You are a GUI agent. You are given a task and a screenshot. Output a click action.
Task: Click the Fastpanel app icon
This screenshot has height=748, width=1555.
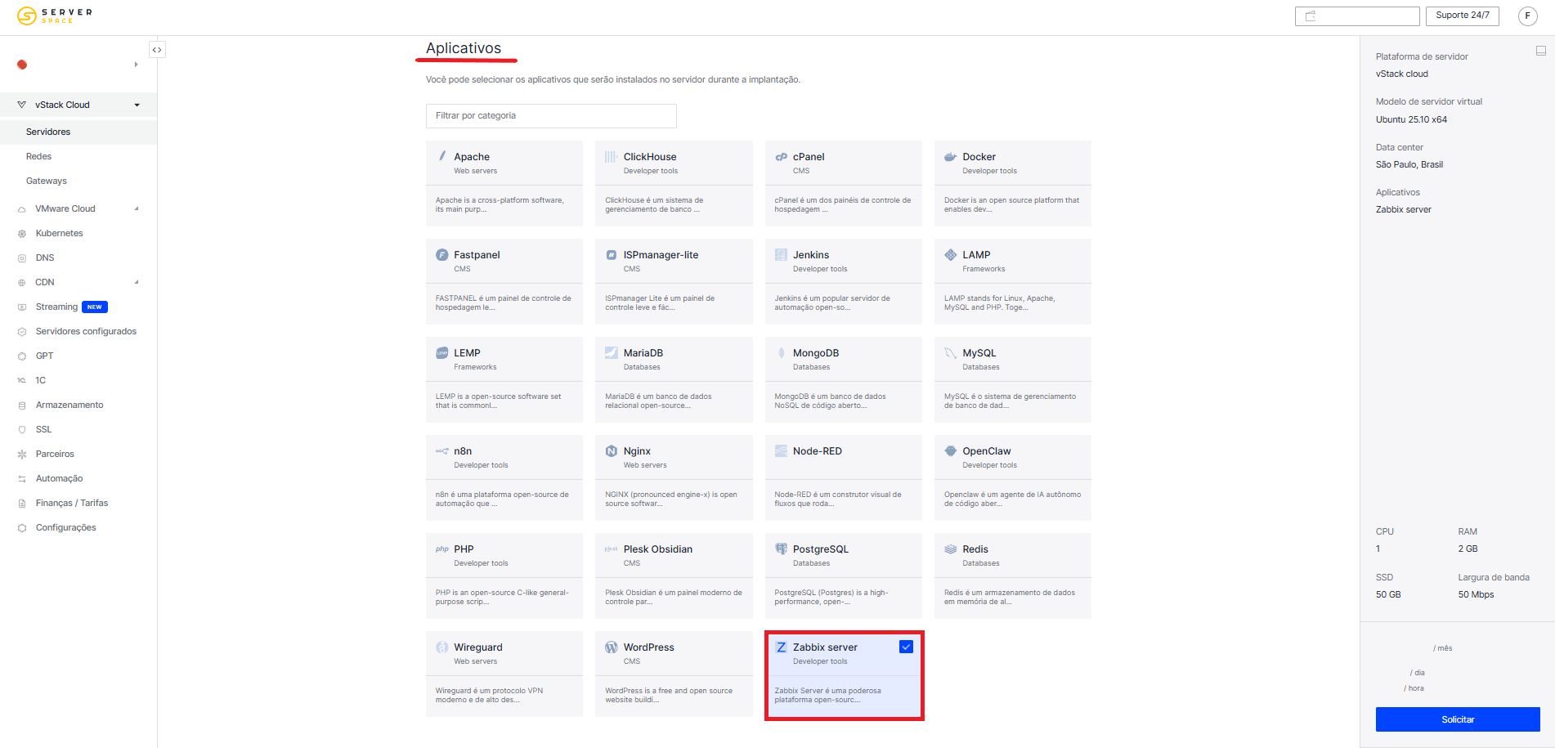442,254
